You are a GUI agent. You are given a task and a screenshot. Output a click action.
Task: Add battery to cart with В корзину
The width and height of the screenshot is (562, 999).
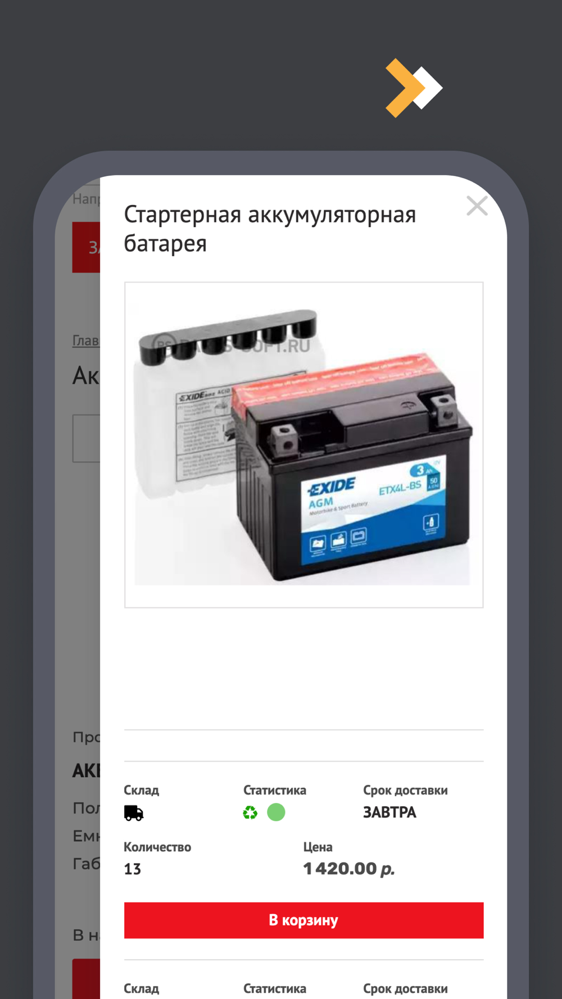coord(303,920)
